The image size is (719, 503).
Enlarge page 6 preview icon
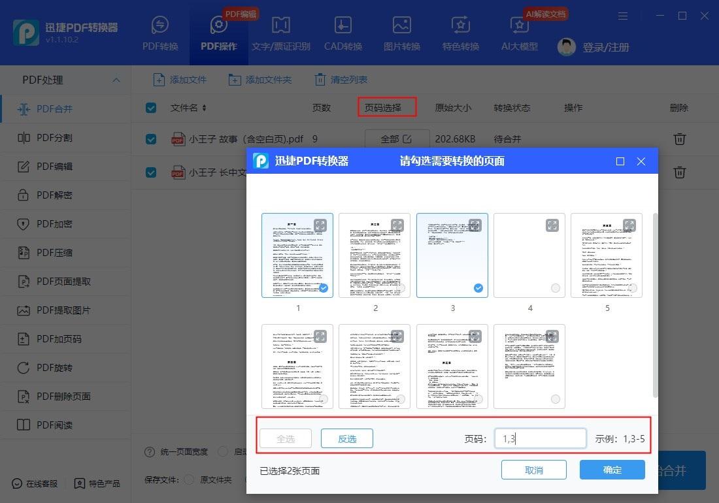tap(320, 336)
